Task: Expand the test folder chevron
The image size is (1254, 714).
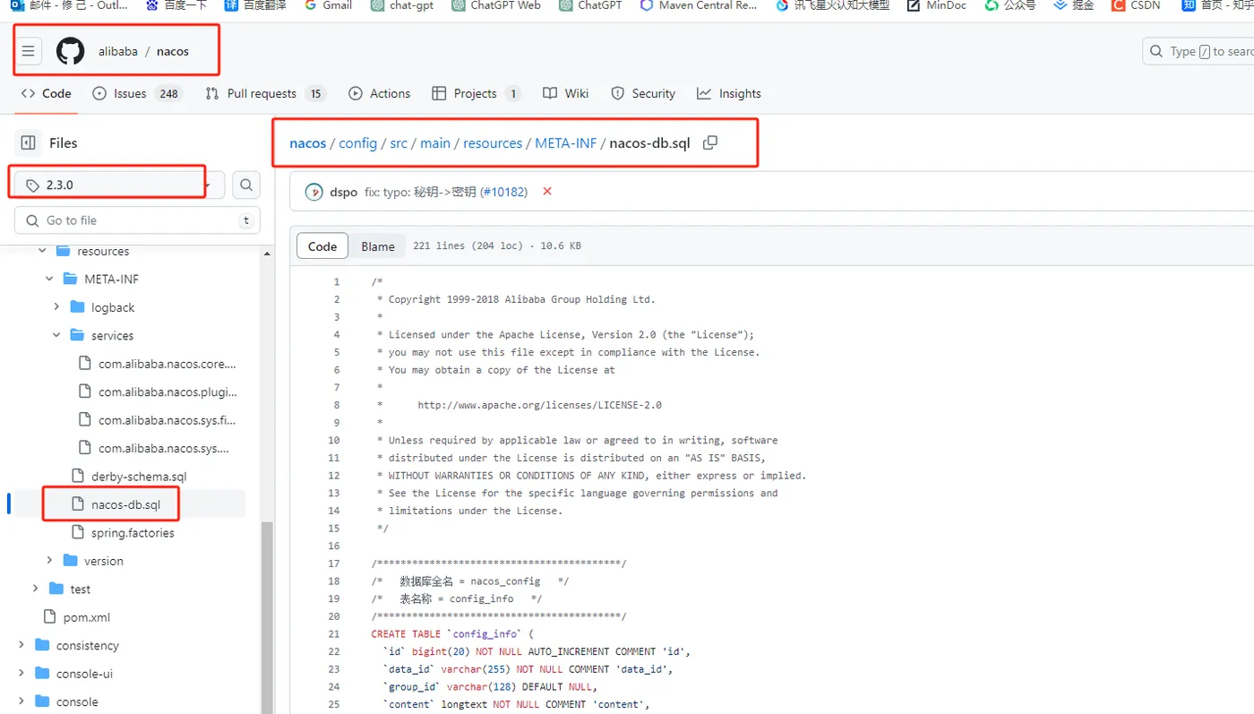Action: (35, 589)
